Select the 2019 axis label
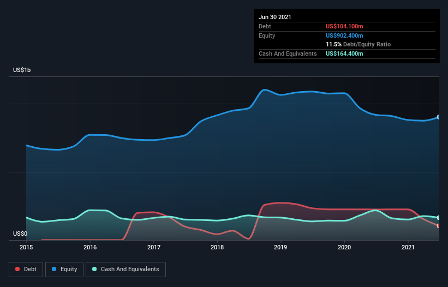 [x=280, y=247]
